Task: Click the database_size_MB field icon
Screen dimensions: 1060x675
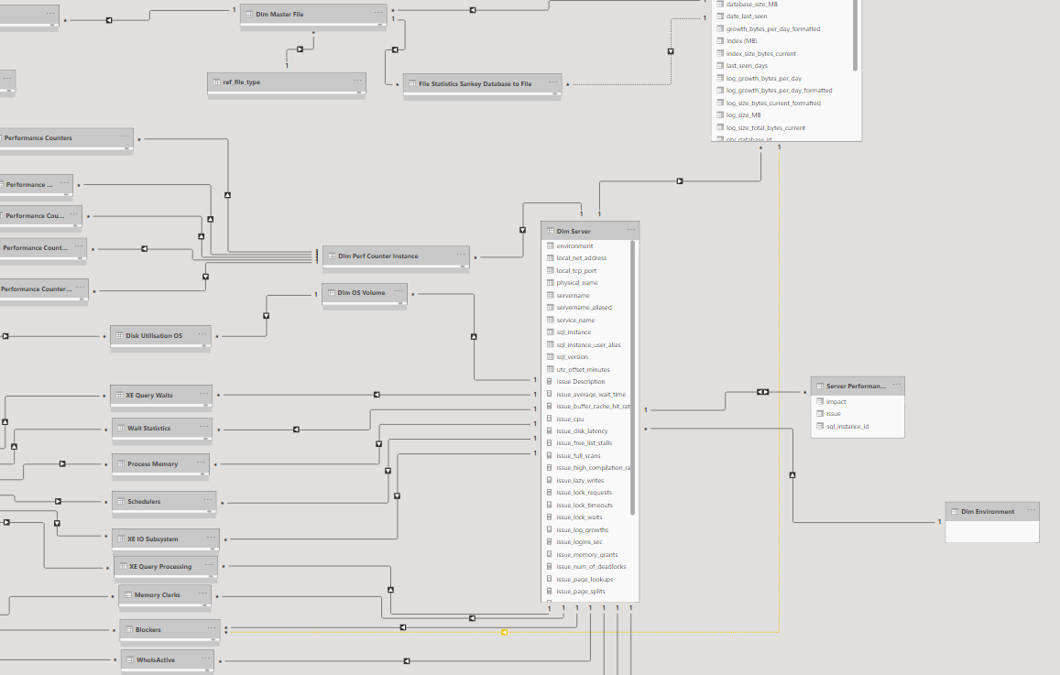Action: (x=720, y=4)
